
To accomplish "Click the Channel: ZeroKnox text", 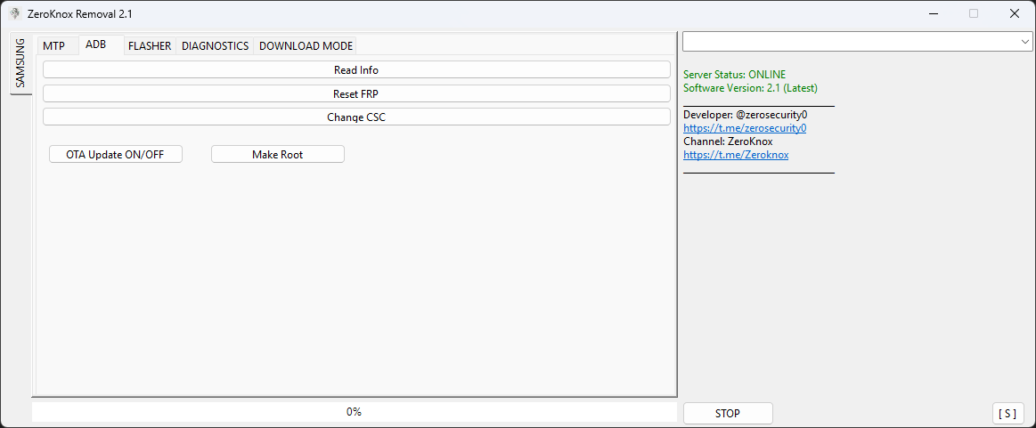I will coord(728,141).
